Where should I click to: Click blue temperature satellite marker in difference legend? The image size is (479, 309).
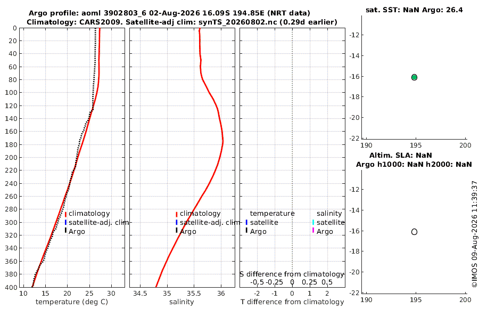pos(246,222)
